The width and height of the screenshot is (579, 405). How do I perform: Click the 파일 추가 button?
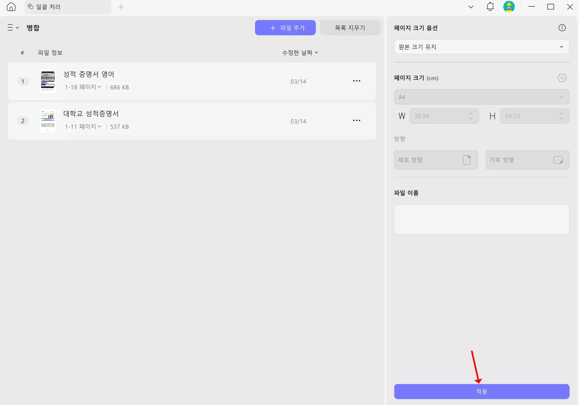click(285, 28)
